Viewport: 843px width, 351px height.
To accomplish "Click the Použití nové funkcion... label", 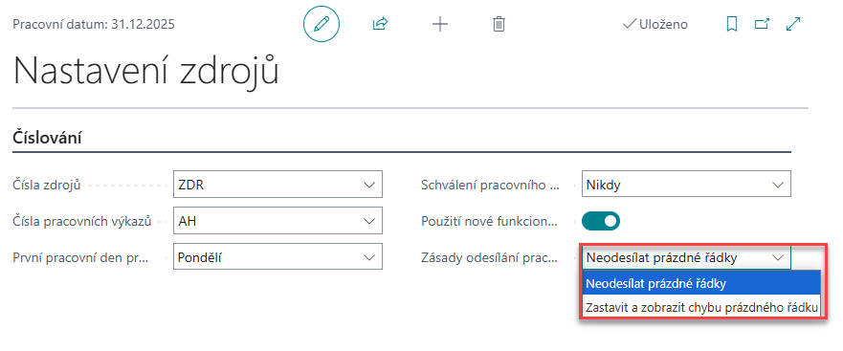I will coord(490,221).
